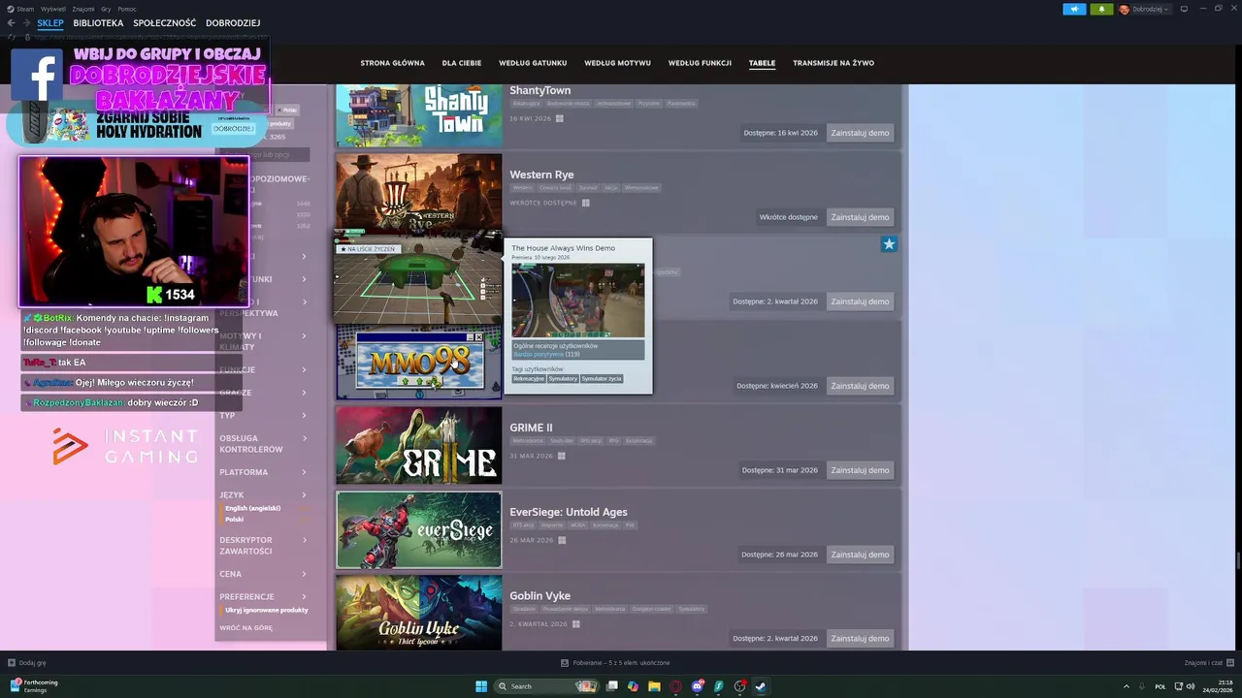This screenshot has width=1242, height=698.
Task: Collapse the JĘZYK filter section
Action: tap(263, 495)
